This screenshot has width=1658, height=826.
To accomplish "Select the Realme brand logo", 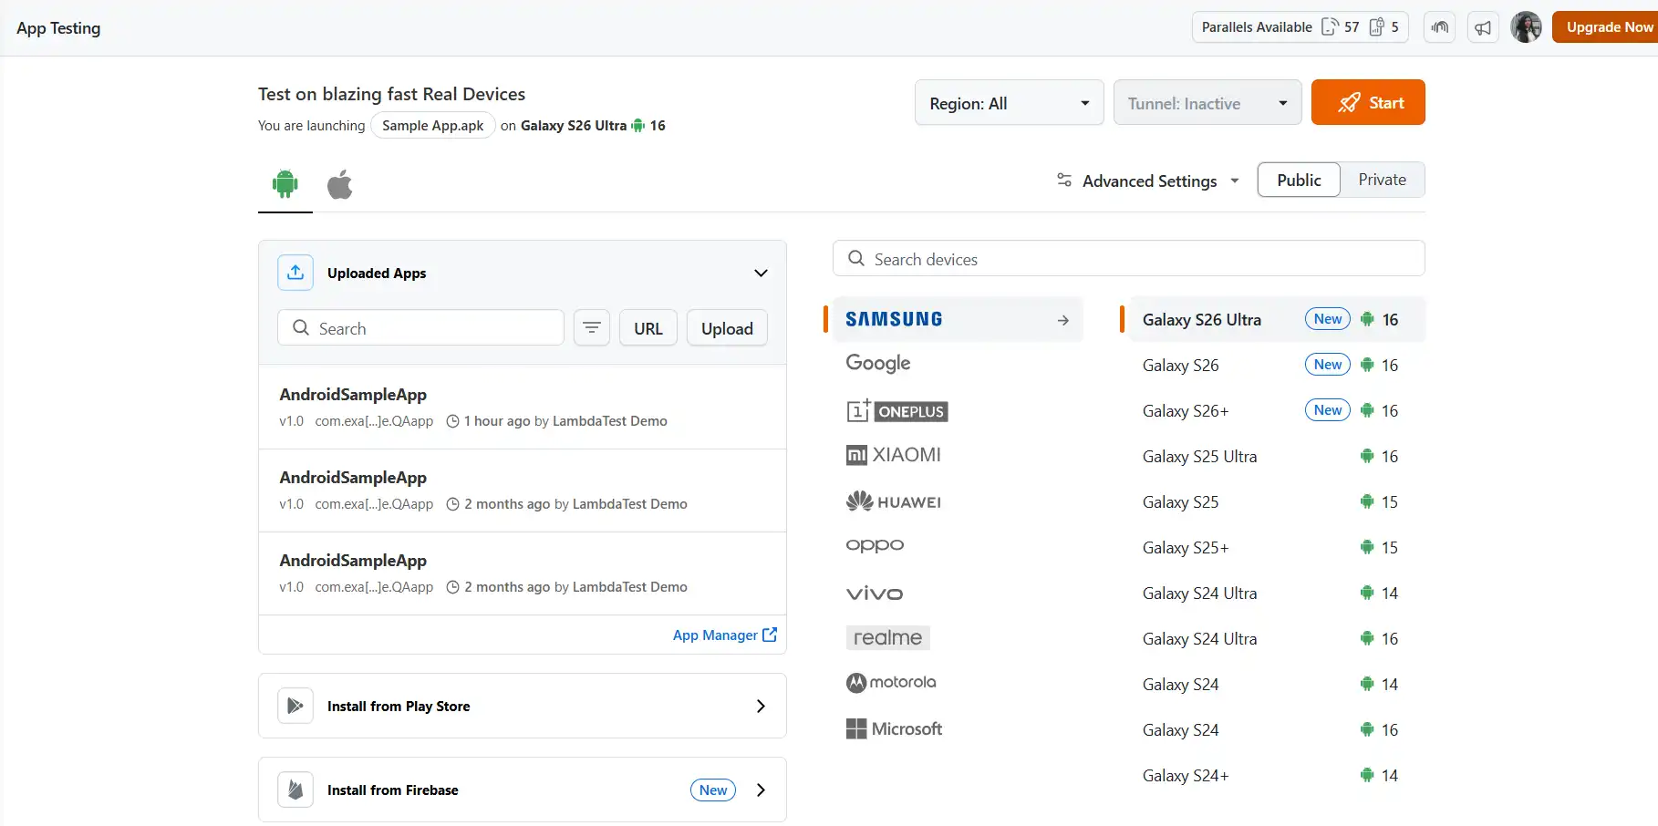I will point(888,637).
